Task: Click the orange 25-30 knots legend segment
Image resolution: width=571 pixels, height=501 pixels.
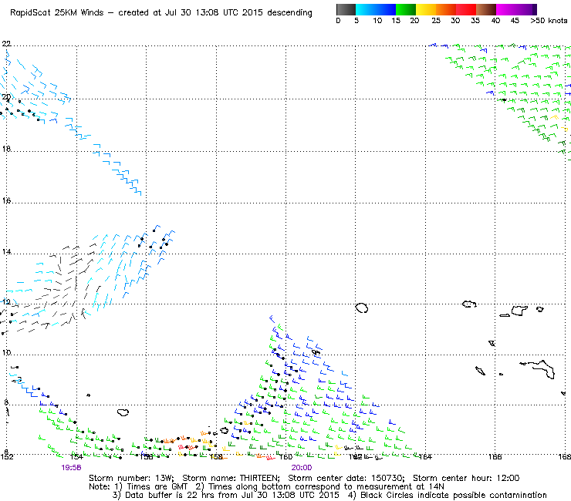Action: (x=446, y=9)
